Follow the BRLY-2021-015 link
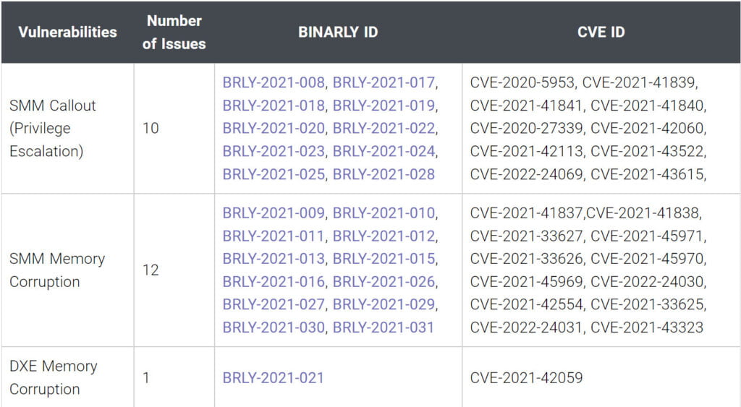 coord(384,259)
